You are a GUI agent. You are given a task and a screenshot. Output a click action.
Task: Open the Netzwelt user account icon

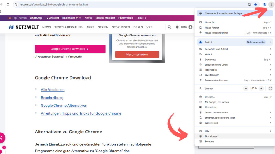(190, 27)
